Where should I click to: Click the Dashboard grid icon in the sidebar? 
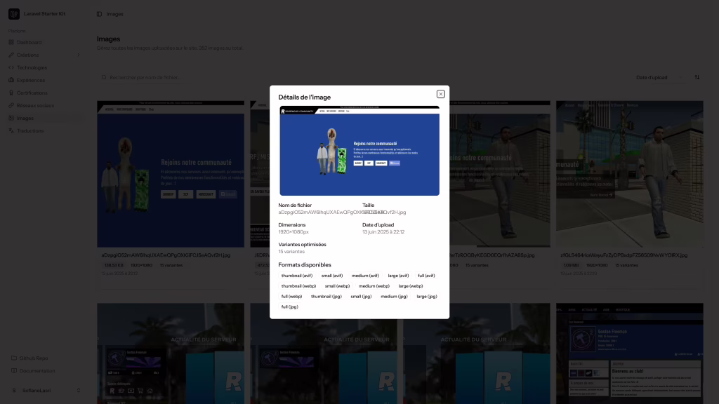pyautogui.click(x=11, y=42)
